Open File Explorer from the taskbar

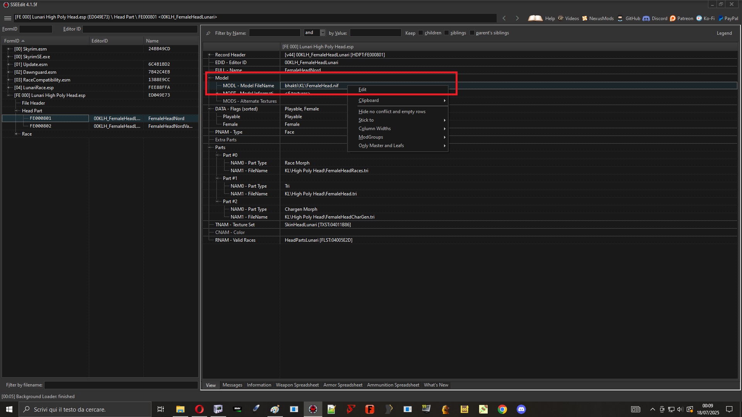point(180,409)
